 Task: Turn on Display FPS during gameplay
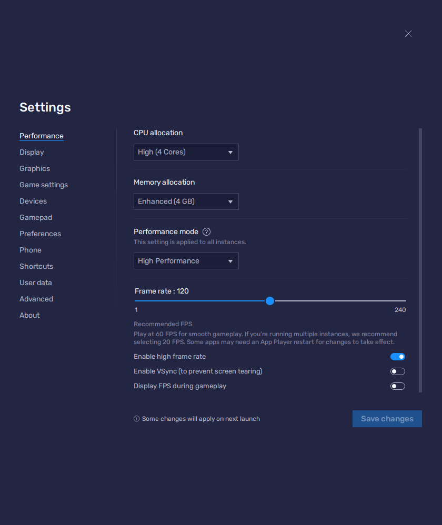click(398, 386)
